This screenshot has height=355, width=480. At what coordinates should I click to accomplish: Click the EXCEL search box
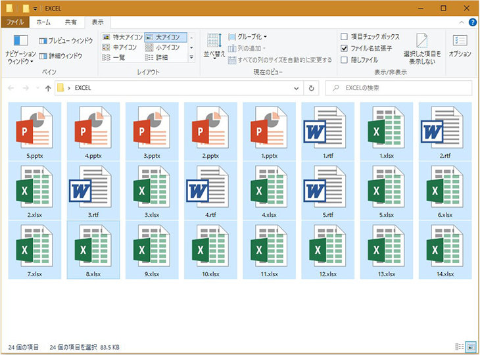(x=398, y=88)
